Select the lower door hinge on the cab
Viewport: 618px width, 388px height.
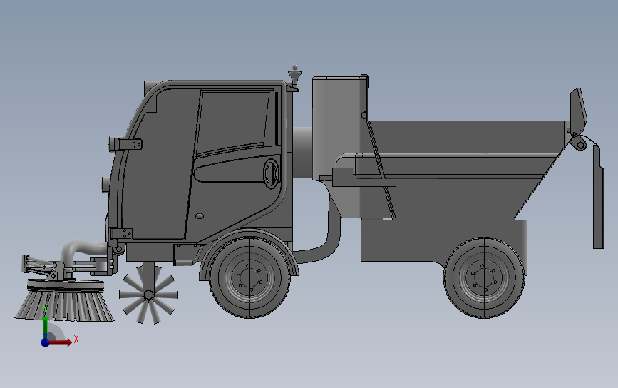[120, 233]
